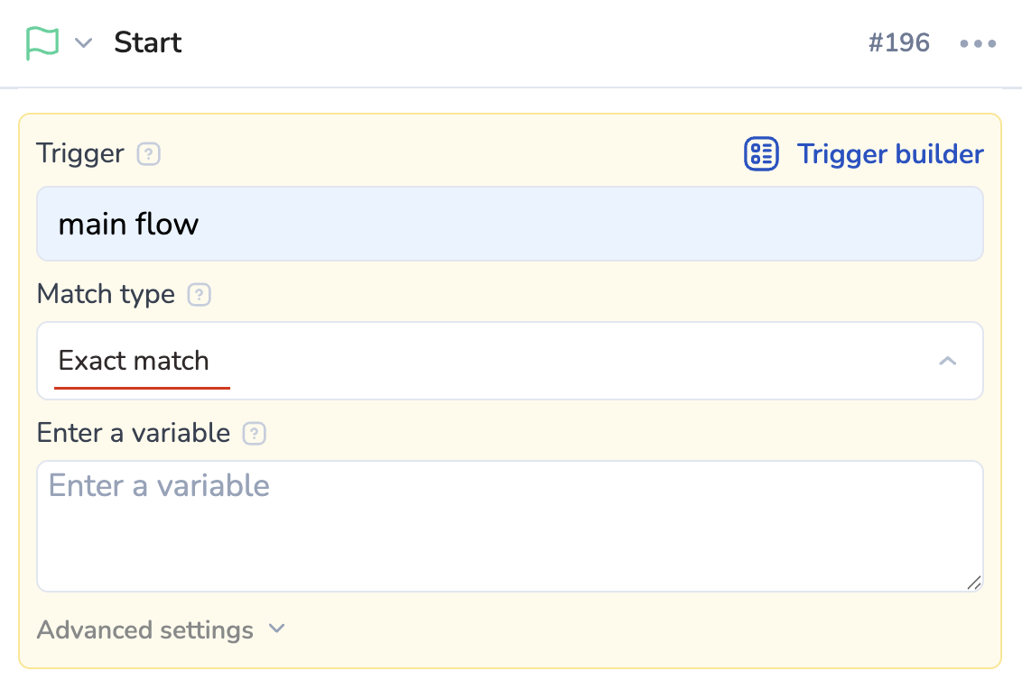The height and width of the screenshot is (680, 1022).
Task: Focus the Enter a variable text area
Action: click(509, 527)
